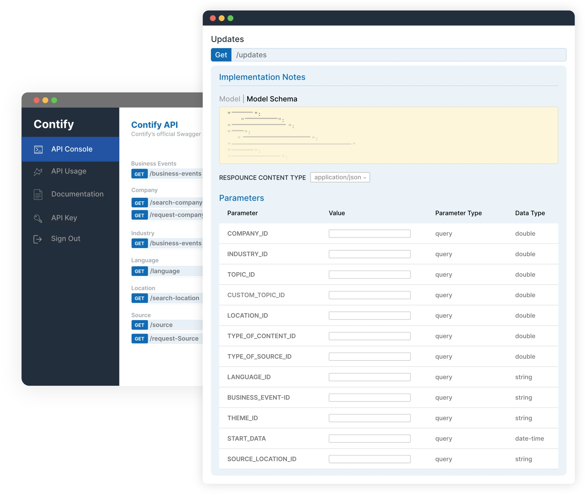This screenshot has height=494, width=585.
Task: Click GET button for /business-events under Industry
Action: 139,243
